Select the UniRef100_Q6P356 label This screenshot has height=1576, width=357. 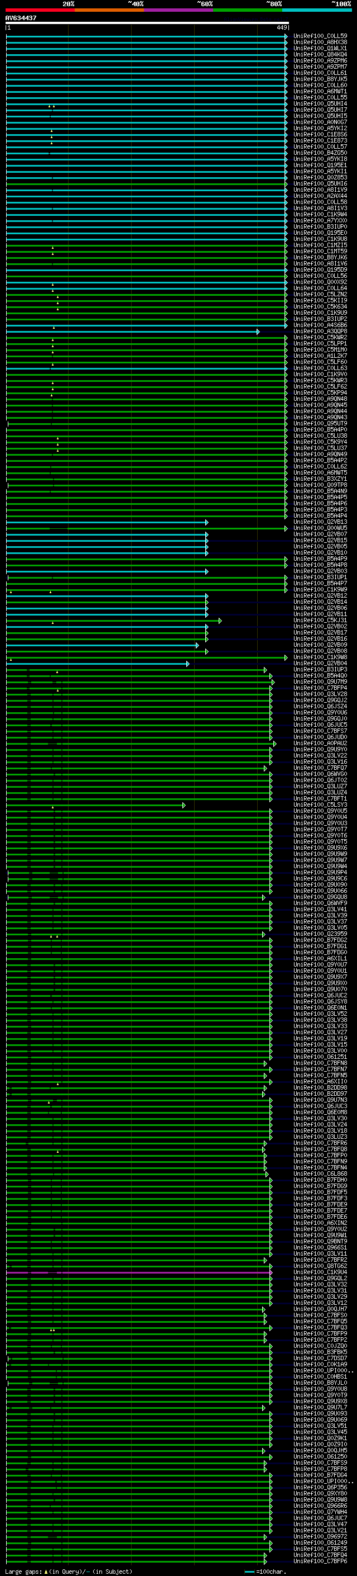[320, 1487]
